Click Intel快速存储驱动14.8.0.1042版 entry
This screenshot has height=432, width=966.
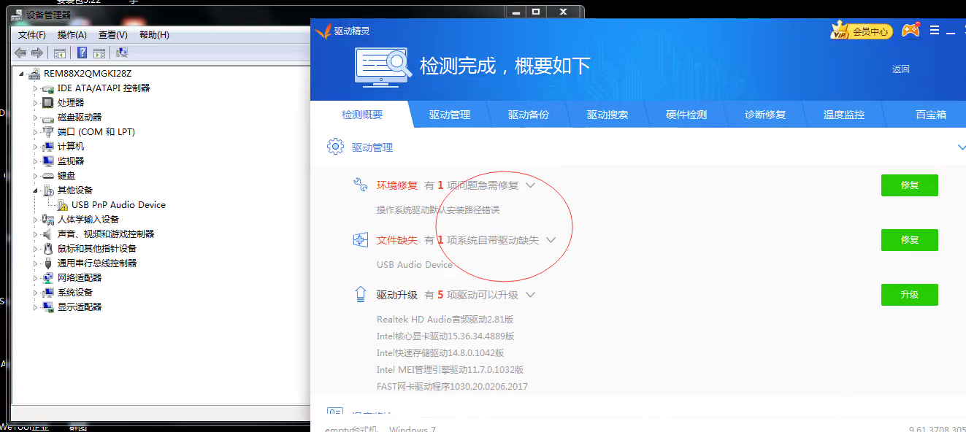440,353
